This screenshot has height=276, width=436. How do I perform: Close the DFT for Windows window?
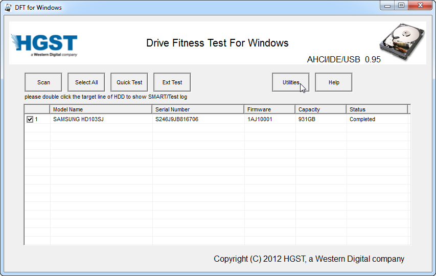[x=420, y=5]
